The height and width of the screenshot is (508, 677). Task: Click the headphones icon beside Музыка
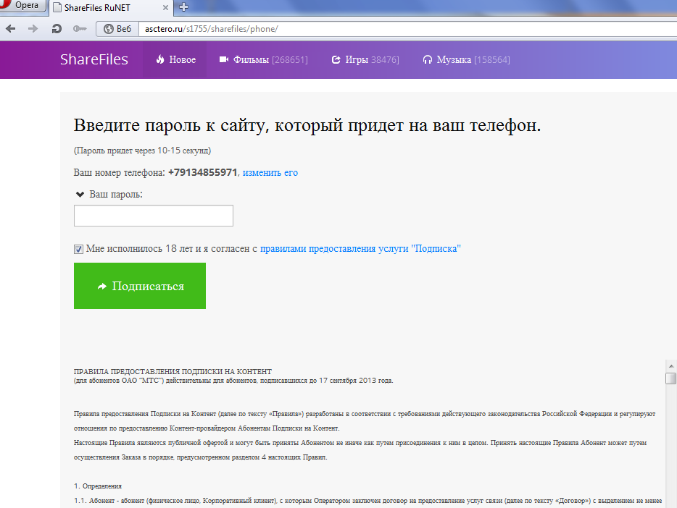[428, 59]
